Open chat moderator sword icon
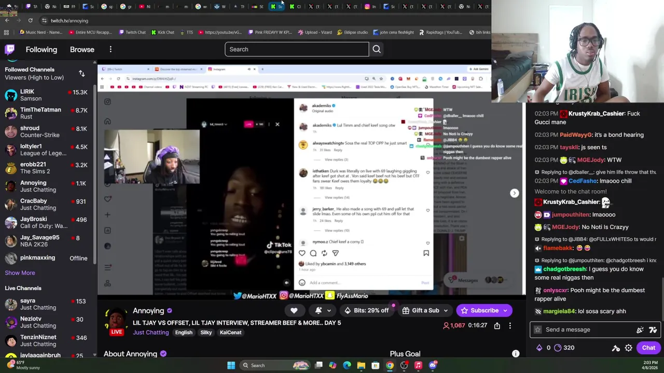The height and width of the screenshot is (373, 664). click(x=616, y=348)
